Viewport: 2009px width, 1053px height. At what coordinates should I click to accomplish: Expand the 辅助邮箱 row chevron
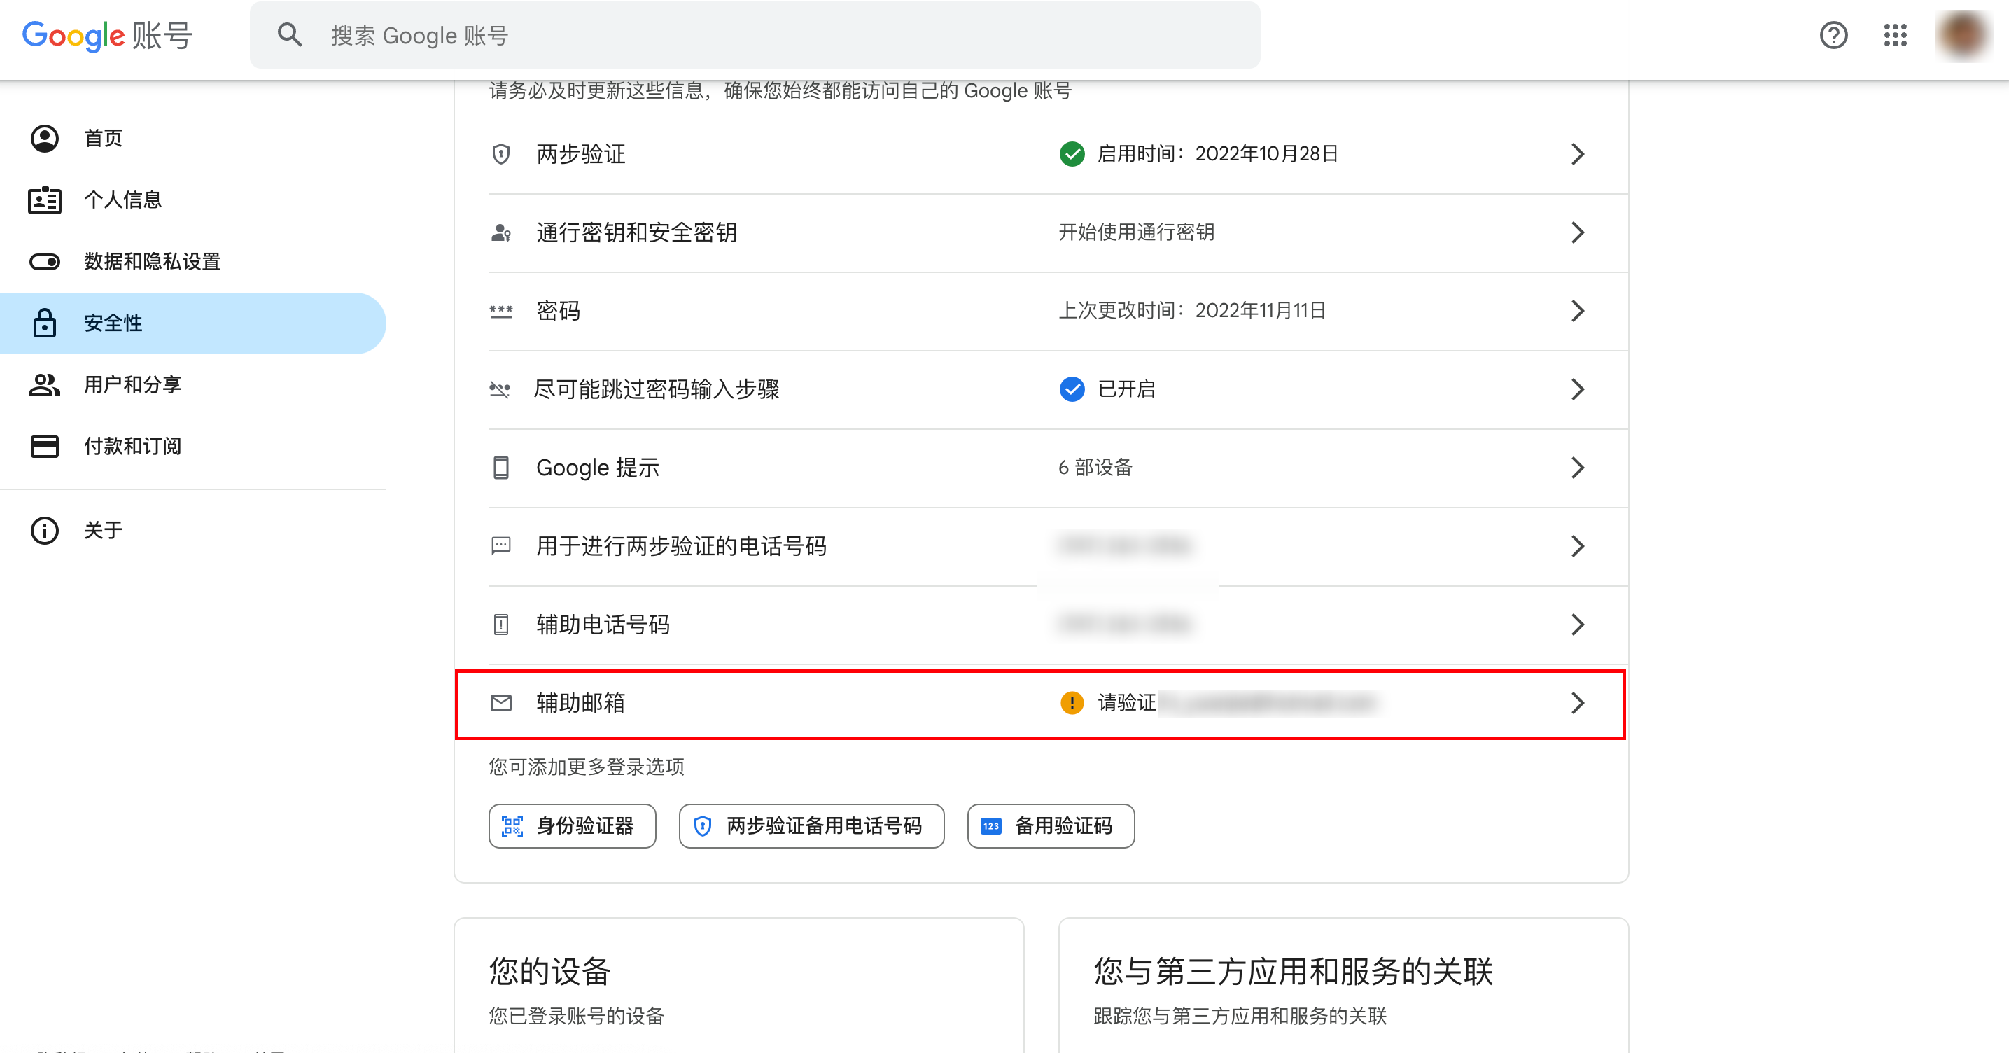coord(1577,703)
